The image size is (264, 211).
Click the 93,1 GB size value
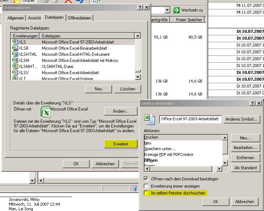(x=161, y=37)
